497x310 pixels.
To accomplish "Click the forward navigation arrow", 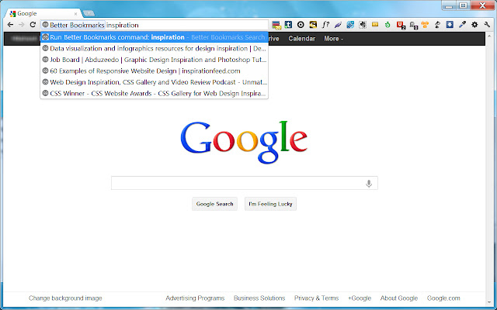I will point(21,25).
